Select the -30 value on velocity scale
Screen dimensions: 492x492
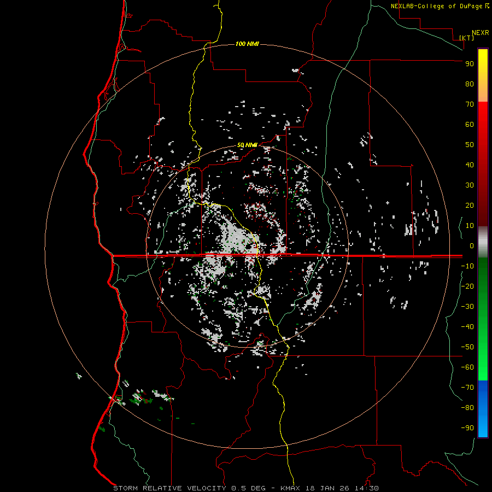467,307
